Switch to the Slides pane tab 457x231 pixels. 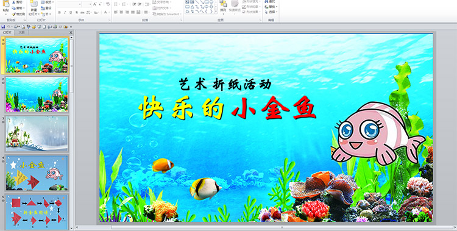(x=7, y=33)
